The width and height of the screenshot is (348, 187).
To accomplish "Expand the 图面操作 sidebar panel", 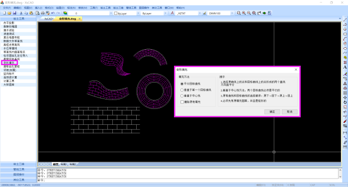I will (x=18, y=175).
